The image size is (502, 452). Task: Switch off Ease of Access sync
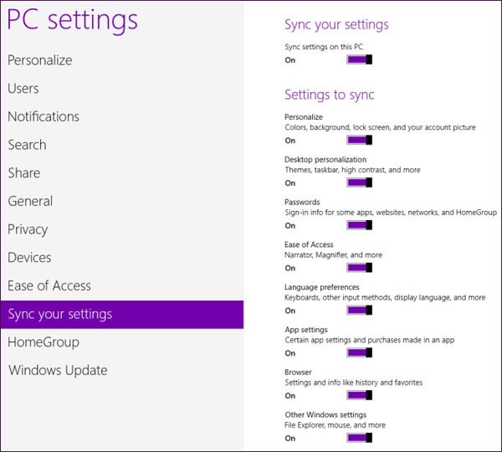359,268
